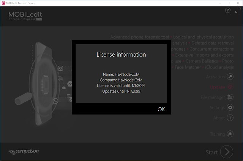243x161 pixels.
Task: Minimize the MOBILedit window
Action: tap(219, 3)
